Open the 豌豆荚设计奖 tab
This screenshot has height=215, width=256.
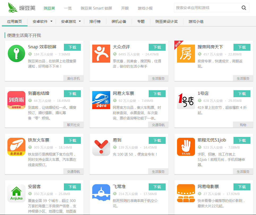click(166, 21)
